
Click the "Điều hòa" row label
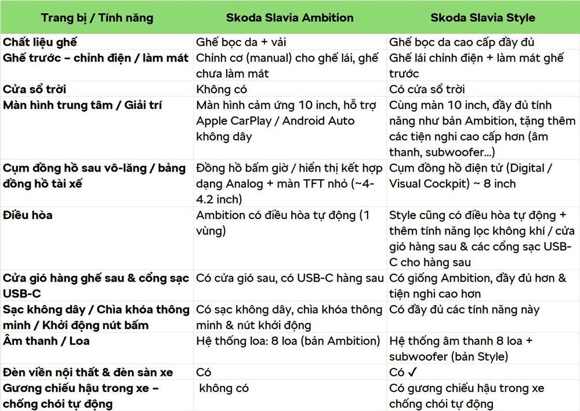pos(27,215)
